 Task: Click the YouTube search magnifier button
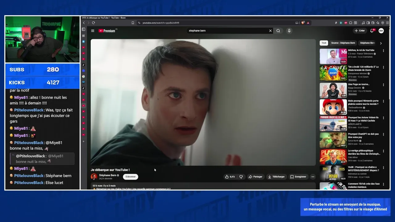pyautogui.click(x=278, y=31)
